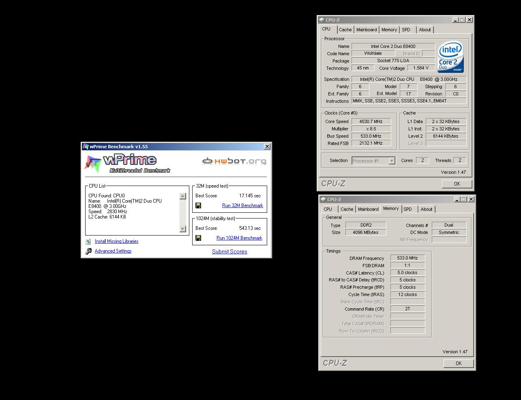
Task: Click the Multiplier value x 8.5
Action: pyautogui.click(x=371, y=129)
